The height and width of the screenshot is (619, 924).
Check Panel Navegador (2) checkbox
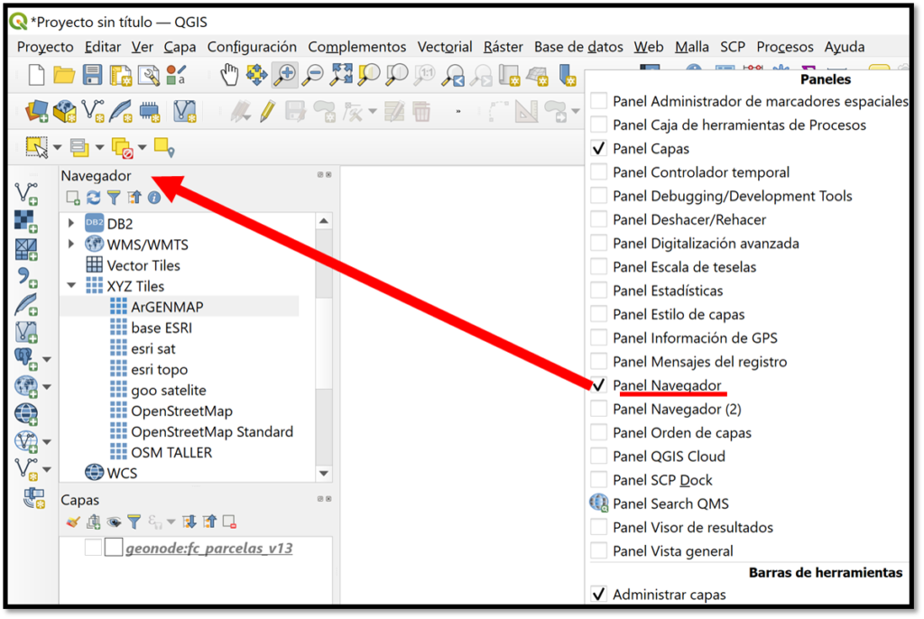(x=599, y=409)
